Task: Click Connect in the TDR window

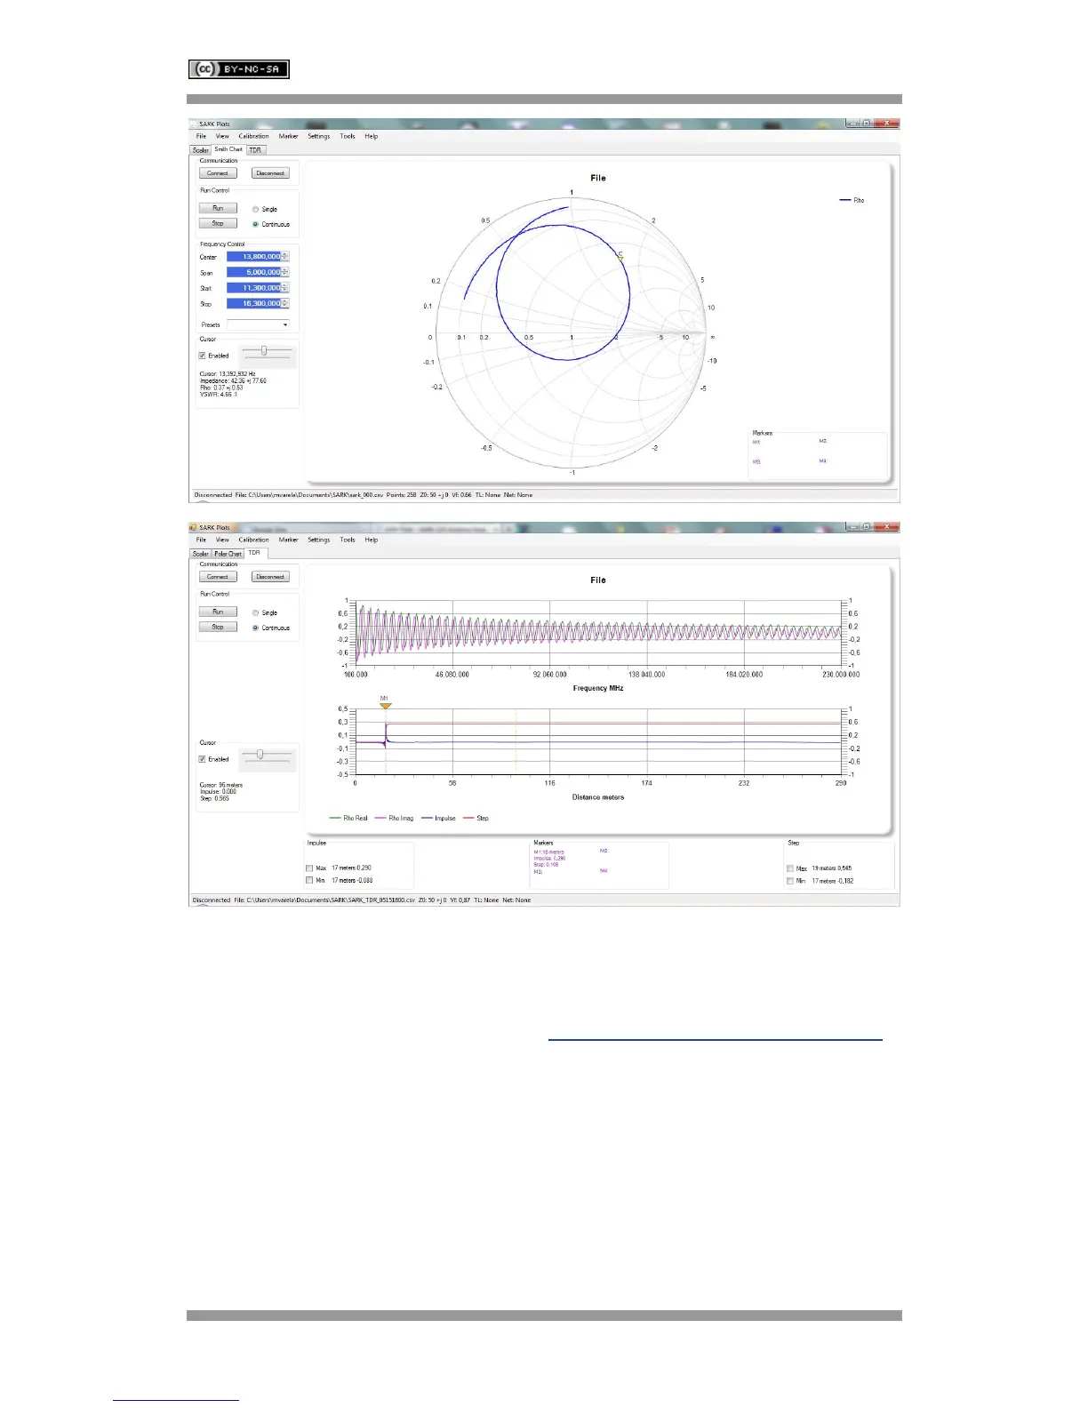Action: 218,577
